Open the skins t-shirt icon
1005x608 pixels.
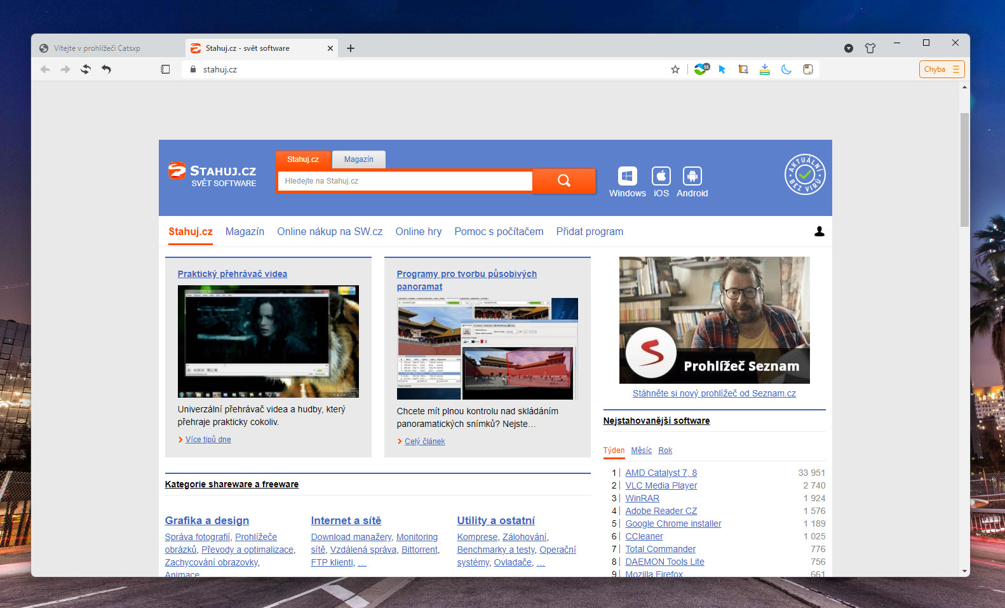(x=870, y=48)
